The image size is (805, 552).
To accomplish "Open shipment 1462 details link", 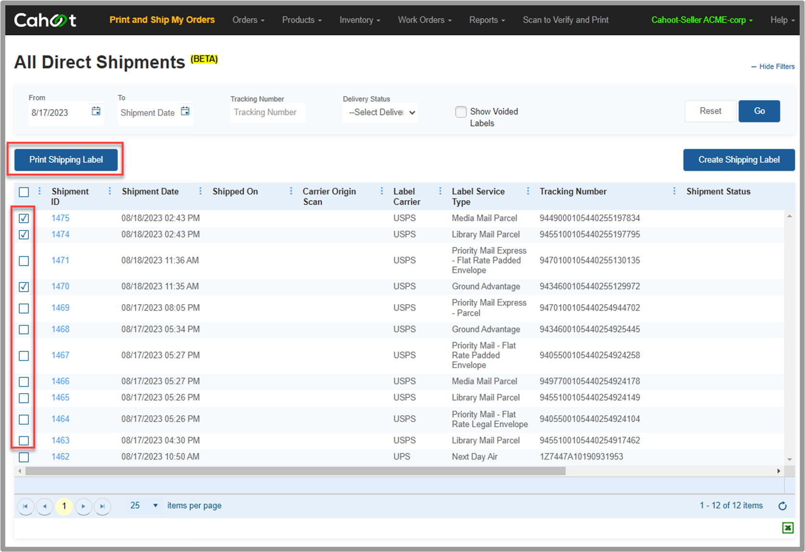I will point(61,457).
